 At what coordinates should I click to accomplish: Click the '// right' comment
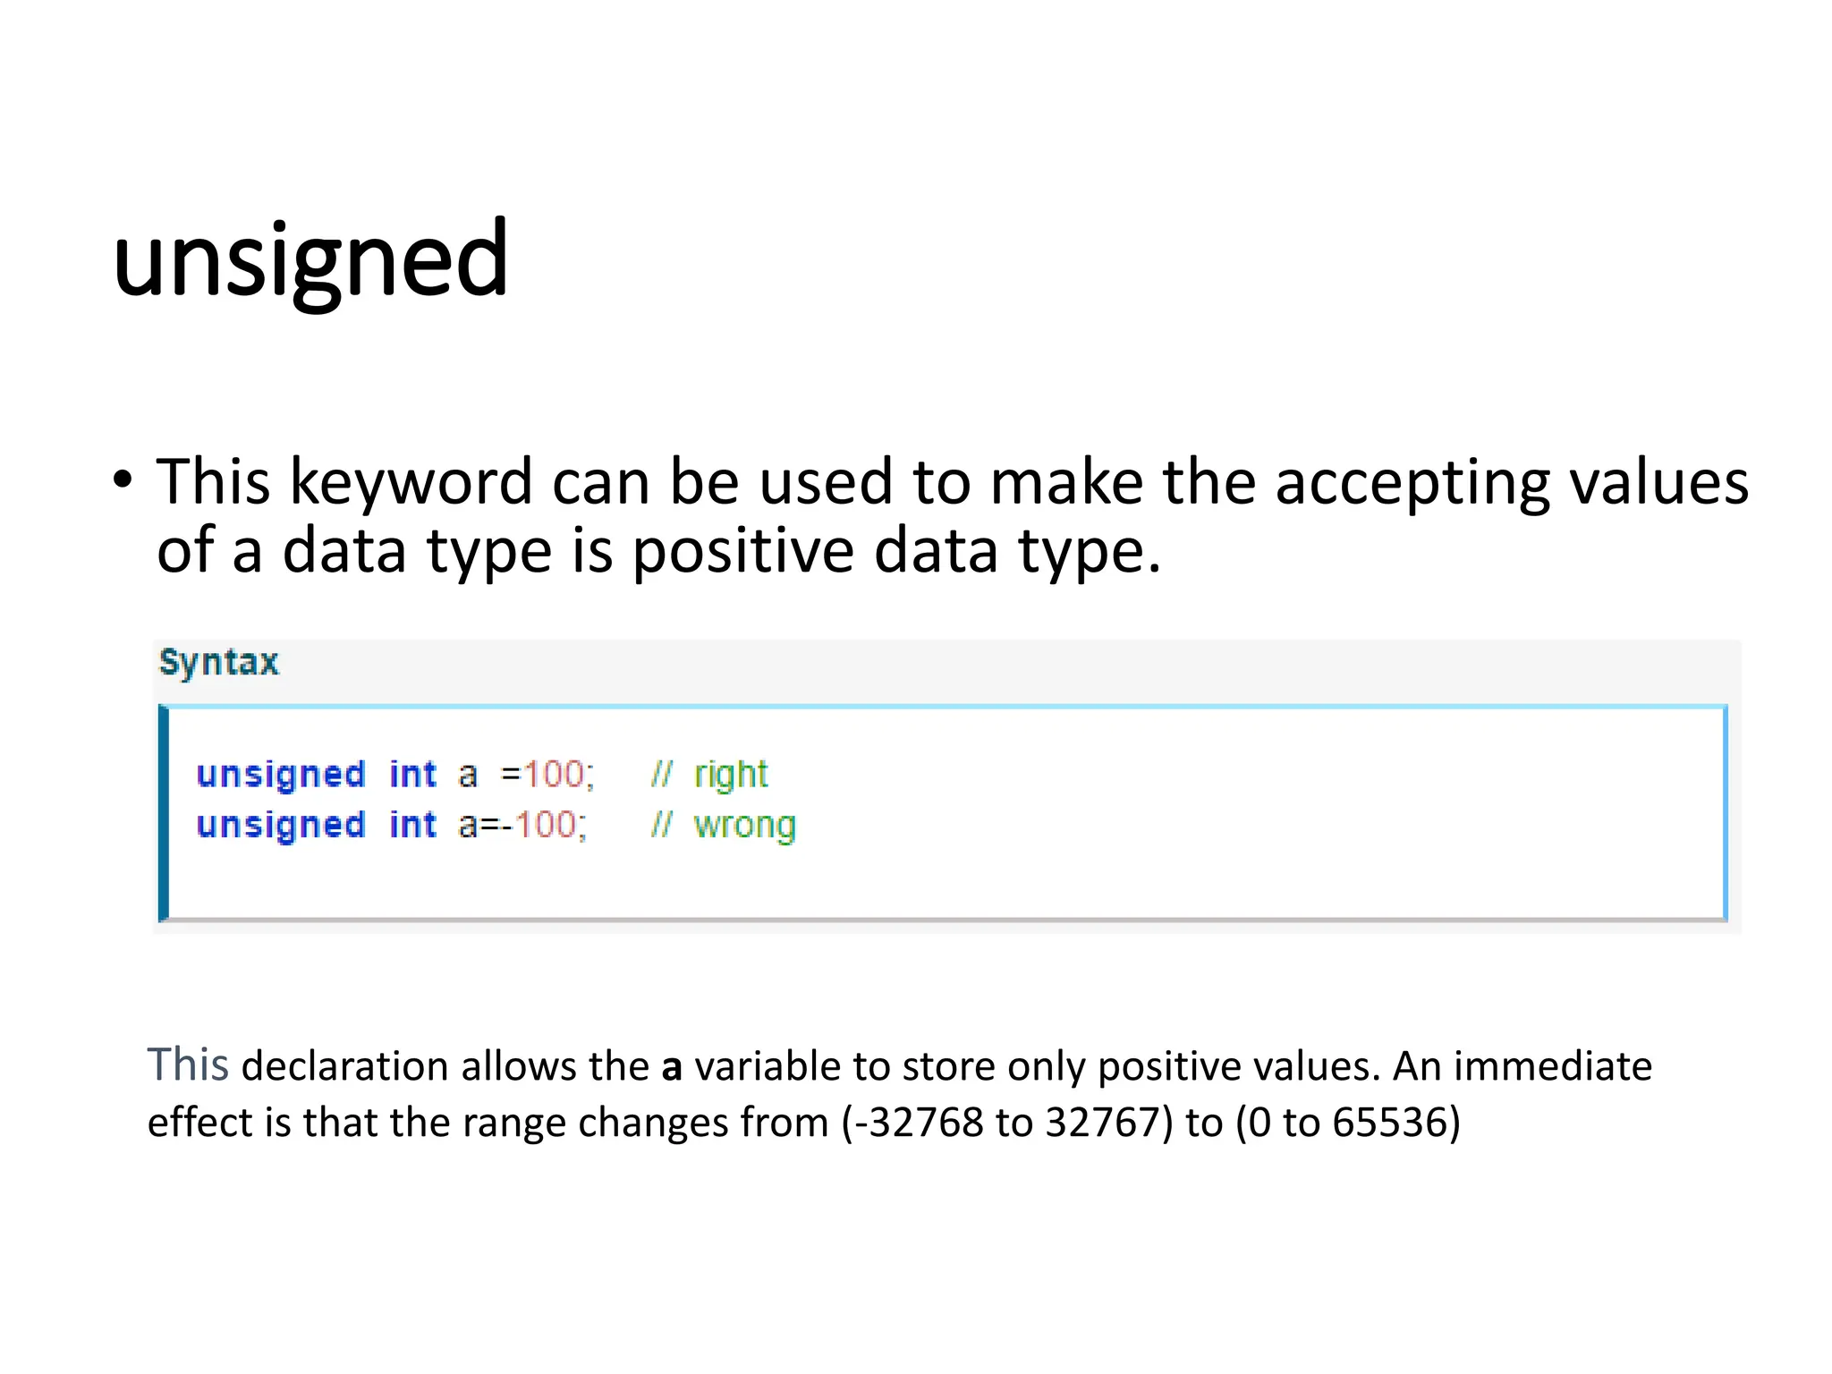(710, 776)
